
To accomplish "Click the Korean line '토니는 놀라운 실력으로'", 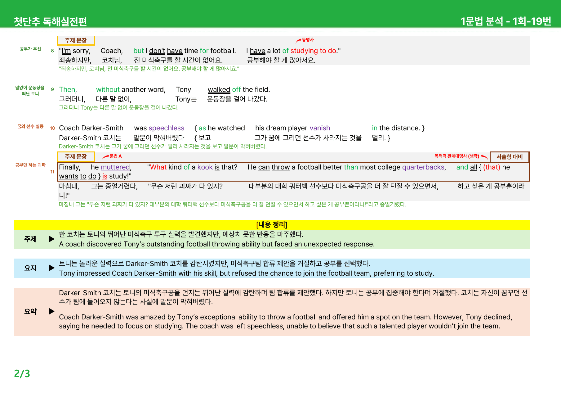I will [x=215, y=263].
